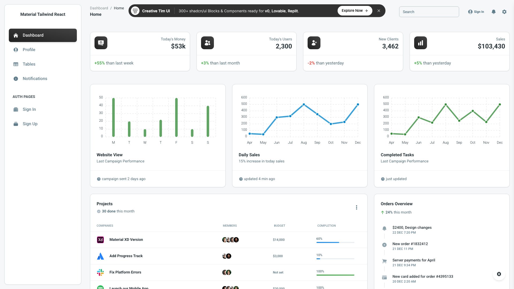This screenshot has height=289, width=514.
Task: Open the notifications bell at top right
Action: pyautogui.click(x=494, y=12)
